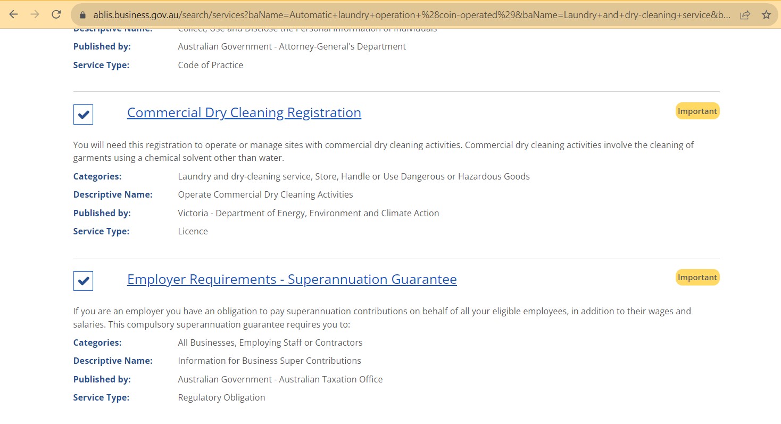Select the 'Licence' service type text
This screenshot has width=781, height=424.
click(193, 231)
